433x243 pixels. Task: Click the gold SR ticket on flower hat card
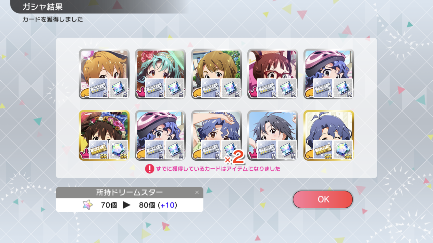(x=99, y=150)
